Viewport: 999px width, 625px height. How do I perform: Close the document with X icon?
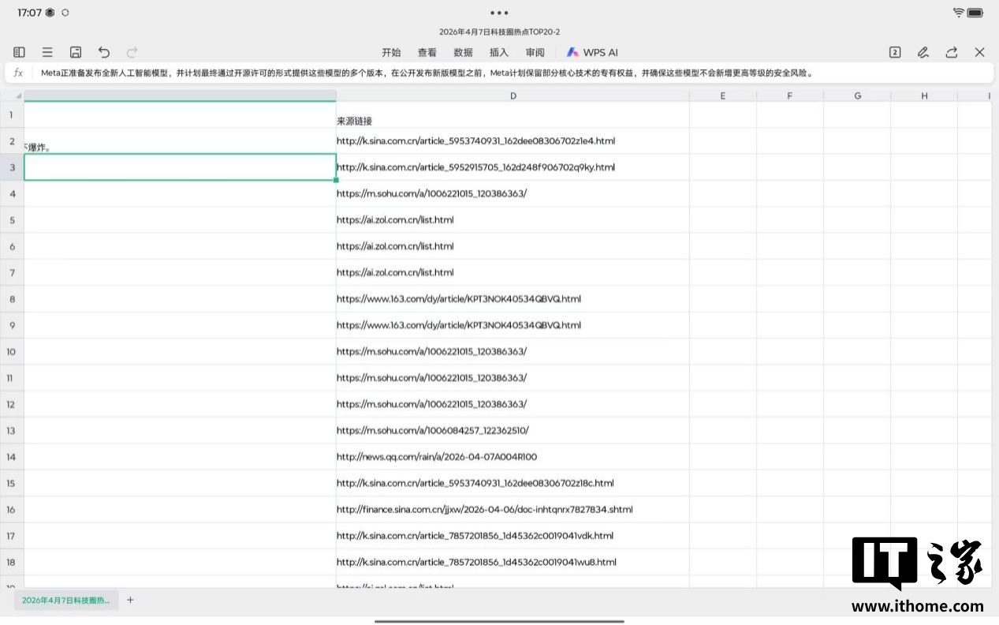click(979, 52)
